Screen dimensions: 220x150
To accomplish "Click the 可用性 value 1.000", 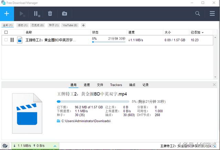I will [159, 111].
